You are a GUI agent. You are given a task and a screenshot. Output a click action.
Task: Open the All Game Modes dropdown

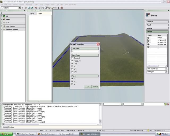click(166, 69)
